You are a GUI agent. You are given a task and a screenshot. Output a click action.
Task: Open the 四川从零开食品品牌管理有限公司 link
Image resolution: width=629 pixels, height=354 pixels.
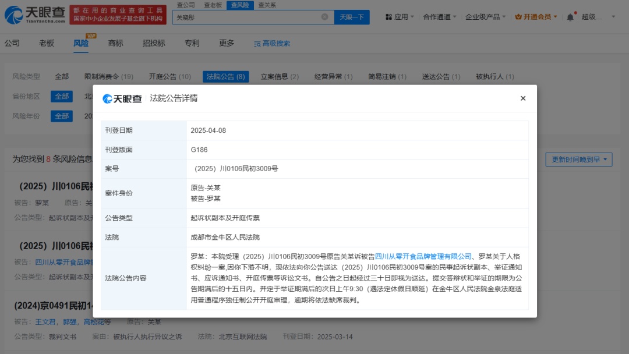point(423,256)
